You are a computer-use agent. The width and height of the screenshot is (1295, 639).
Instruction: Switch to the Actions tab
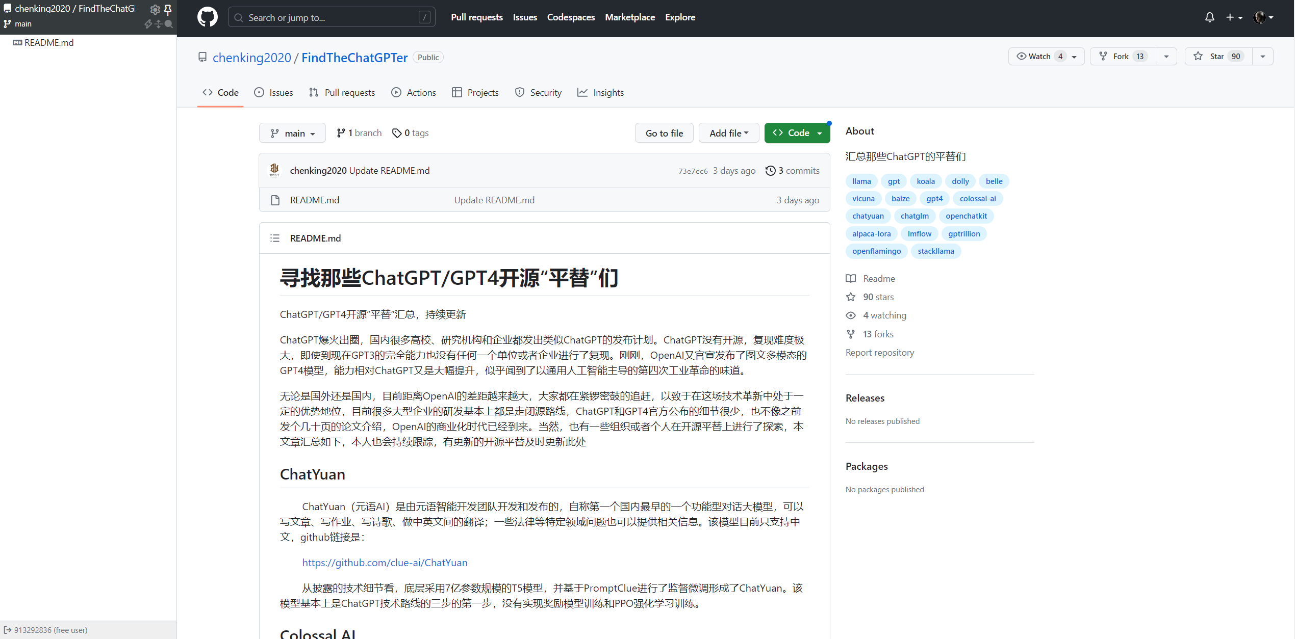(x=414, y=92)
